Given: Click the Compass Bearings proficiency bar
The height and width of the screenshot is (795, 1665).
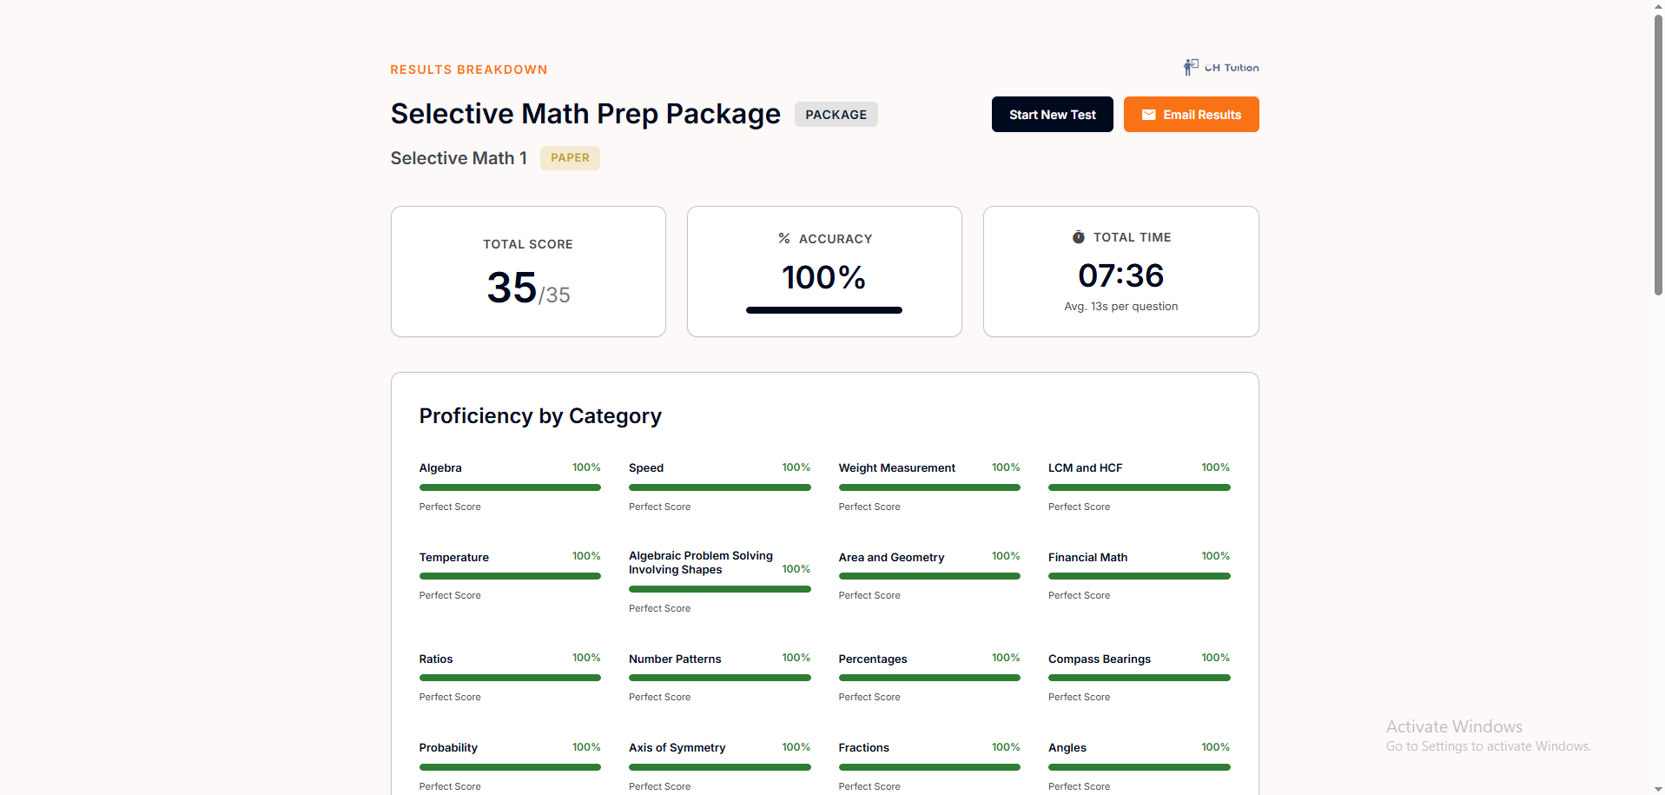Looking at the screenshot, I should tap(1139, 678).
